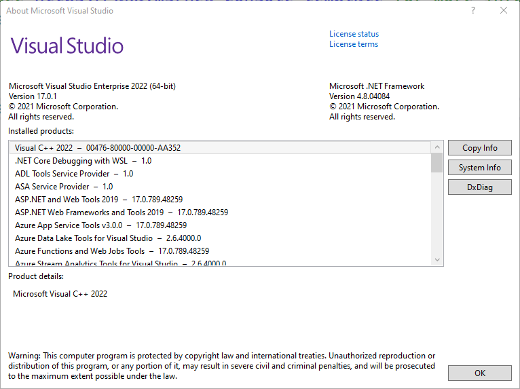The height and width of the screenshot is (389, 520).
Task: Select ASA Service Provider list item
Action: click(x=64, y=187)
